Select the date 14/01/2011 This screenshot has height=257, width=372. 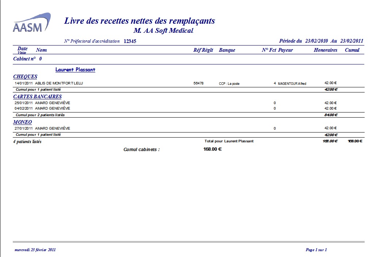click(x=23, y=83)
